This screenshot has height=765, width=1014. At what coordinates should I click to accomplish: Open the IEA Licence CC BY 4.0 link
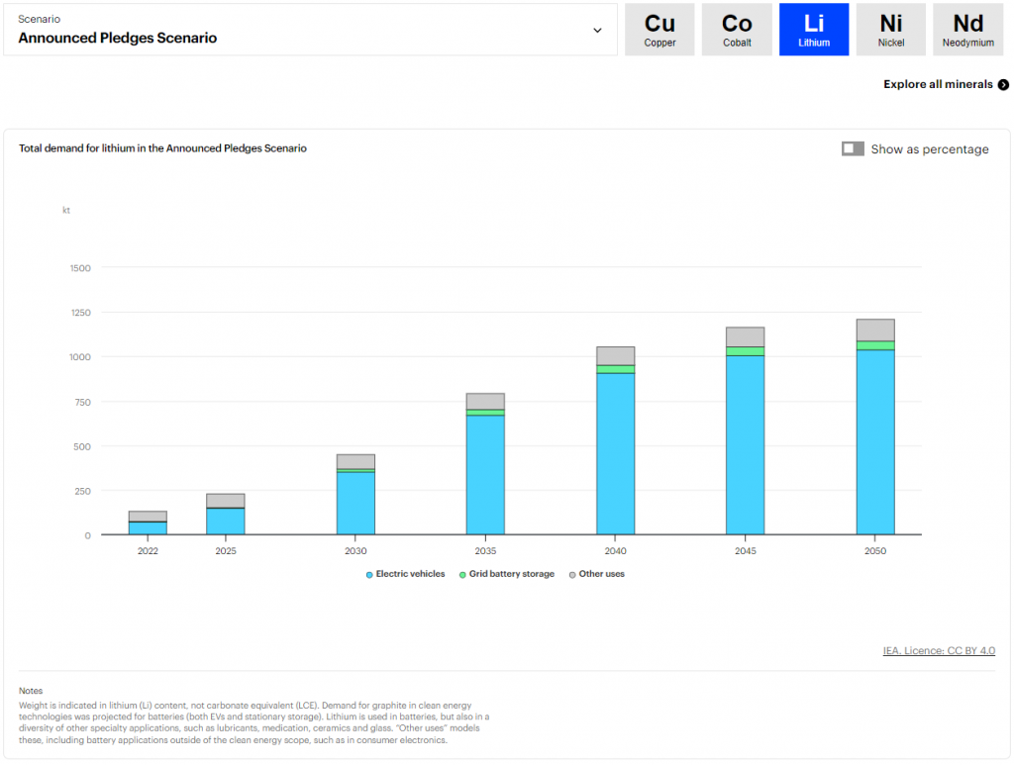(939, 650)
